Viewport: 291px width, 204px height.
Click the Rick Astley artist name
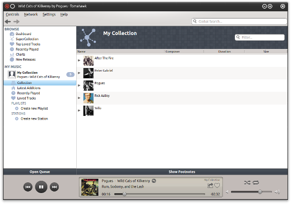[x=102, y=96]
